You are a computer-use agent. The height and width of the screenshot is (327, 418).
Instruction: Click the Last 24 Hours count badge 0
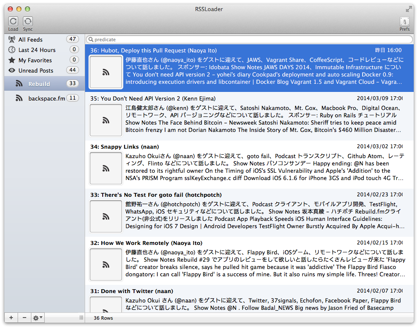point(74,49)
